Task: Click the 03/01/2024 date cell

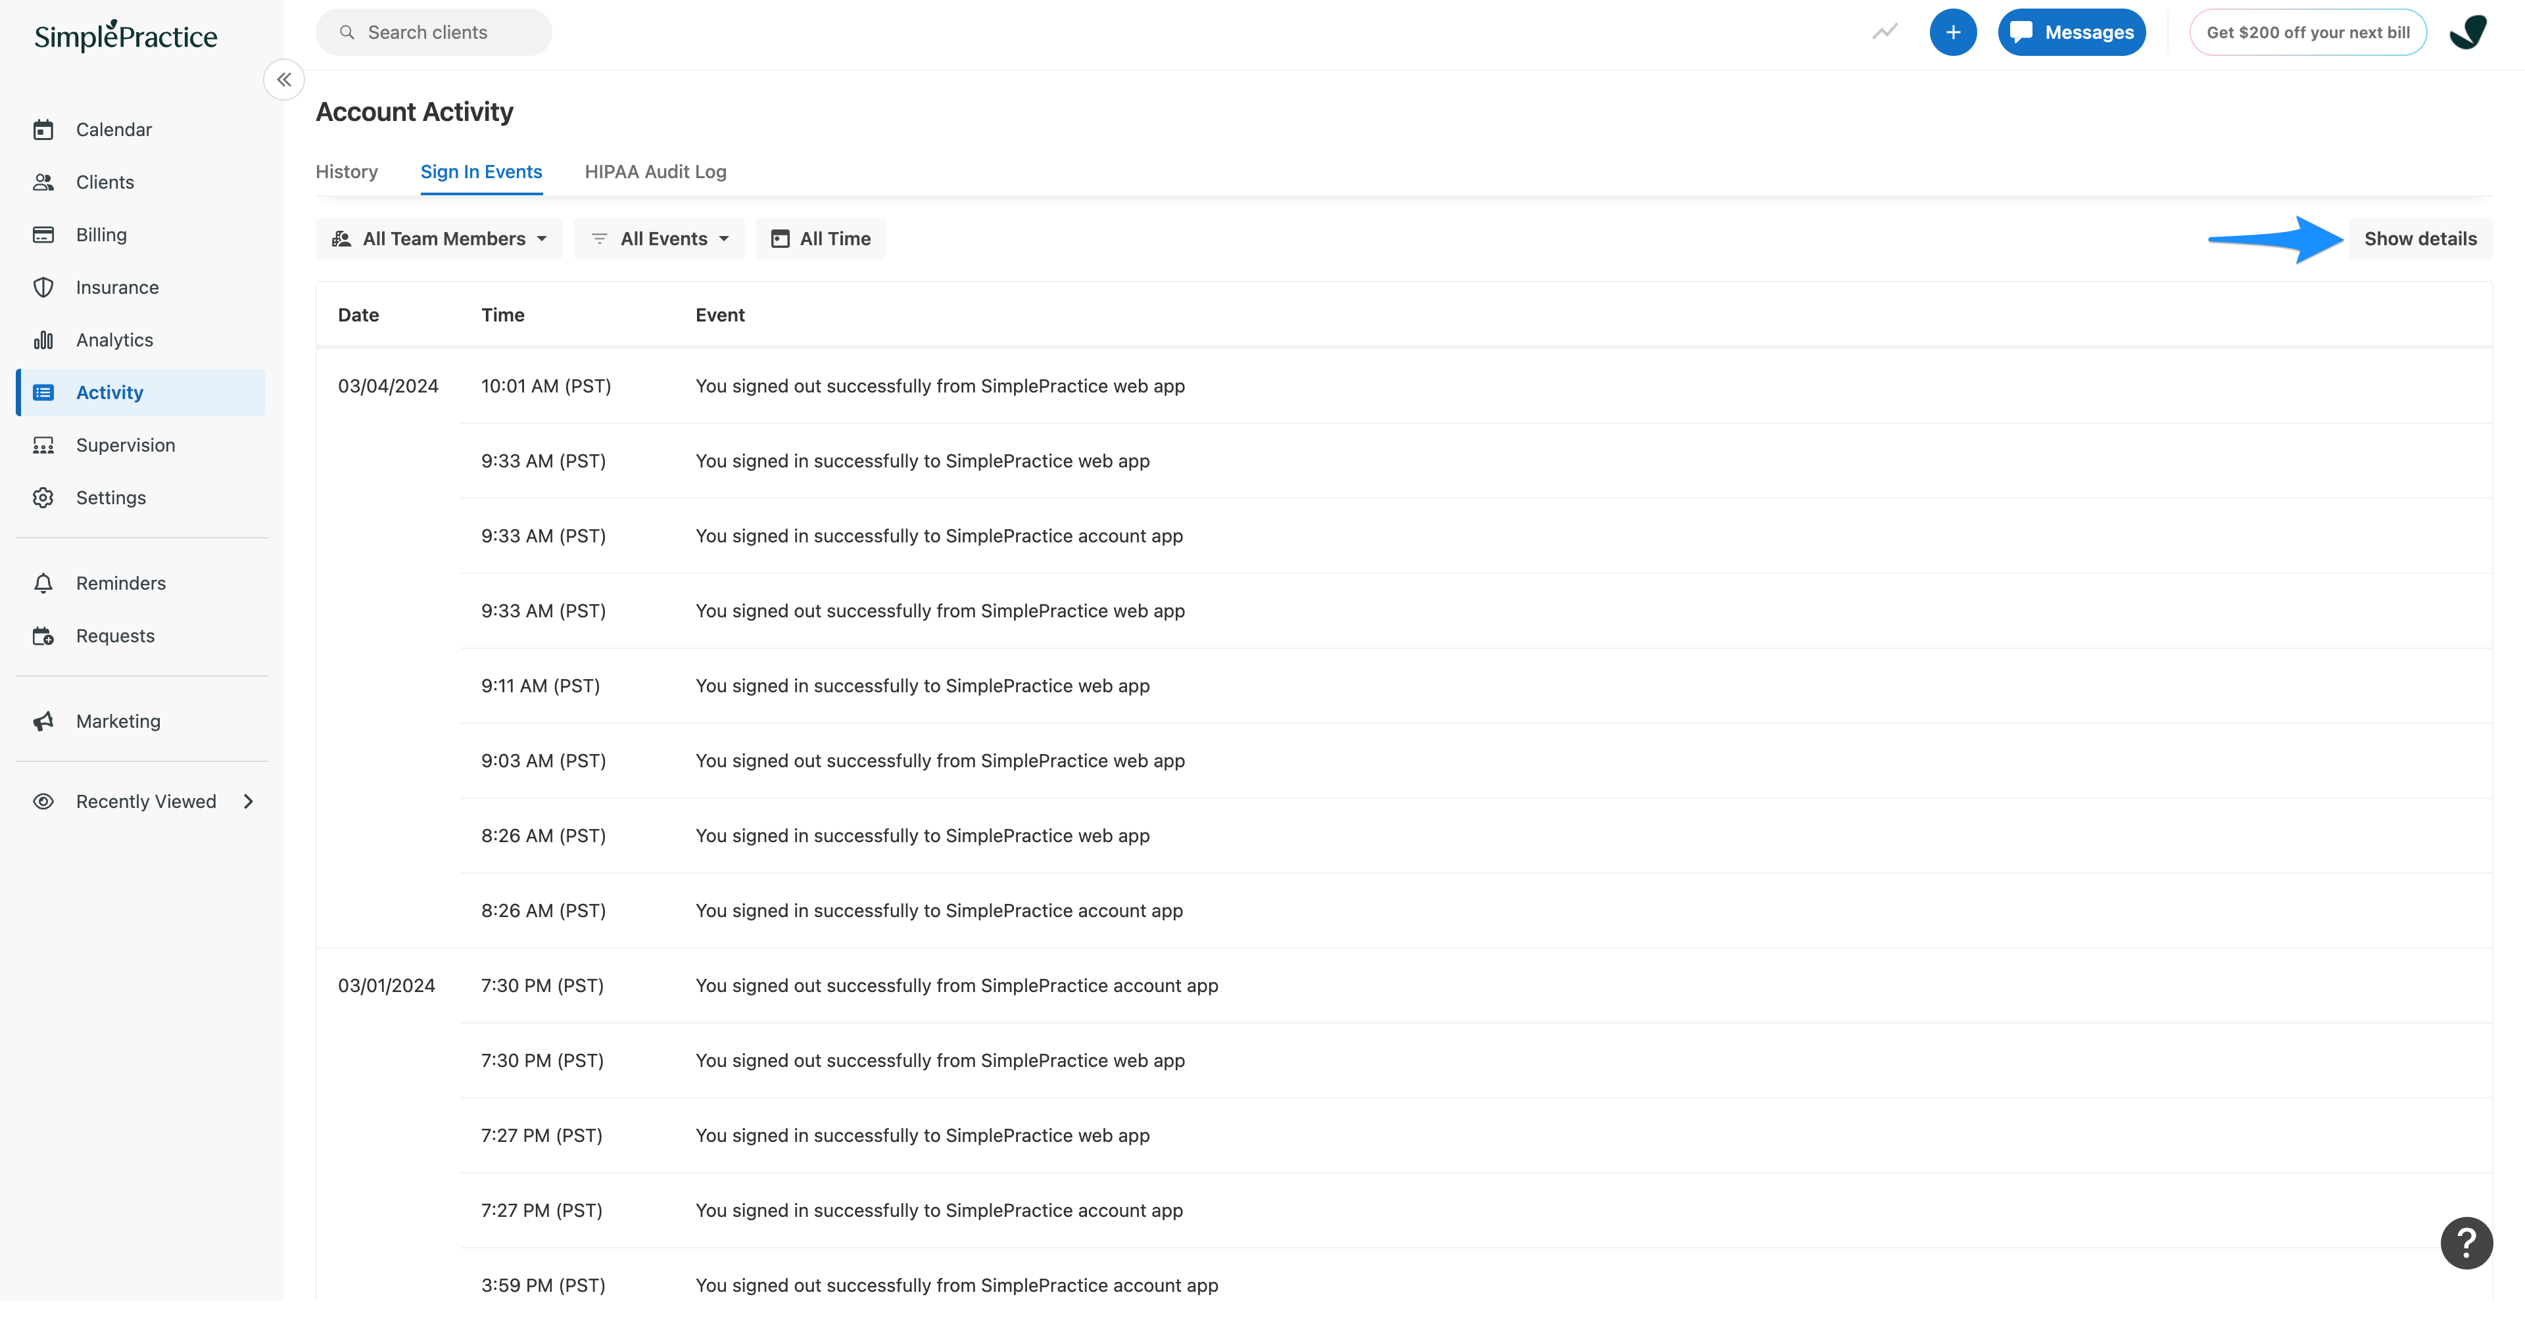Action: (x=386, y=986)
